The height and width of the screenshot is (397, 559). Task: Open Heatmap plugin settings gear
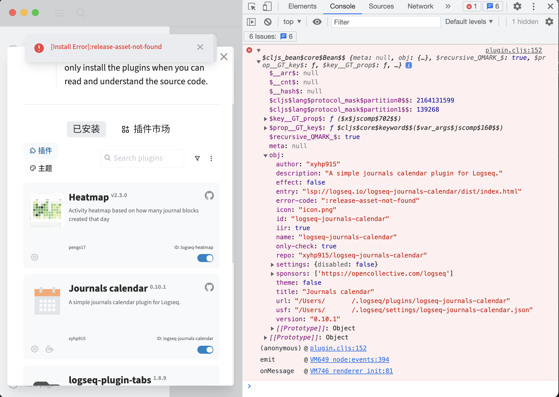click(34, 257)
